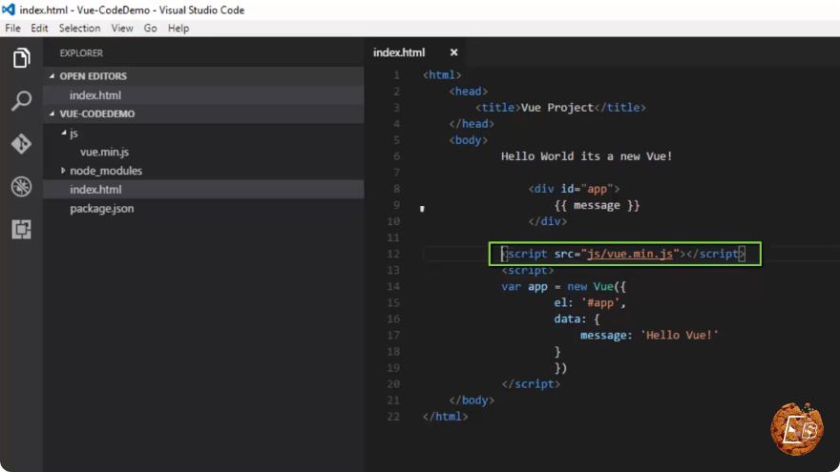Click the Visual Studio Code logo icon
Image resolution: width=840 pixels, height=472 pixels.
(9, 10)
